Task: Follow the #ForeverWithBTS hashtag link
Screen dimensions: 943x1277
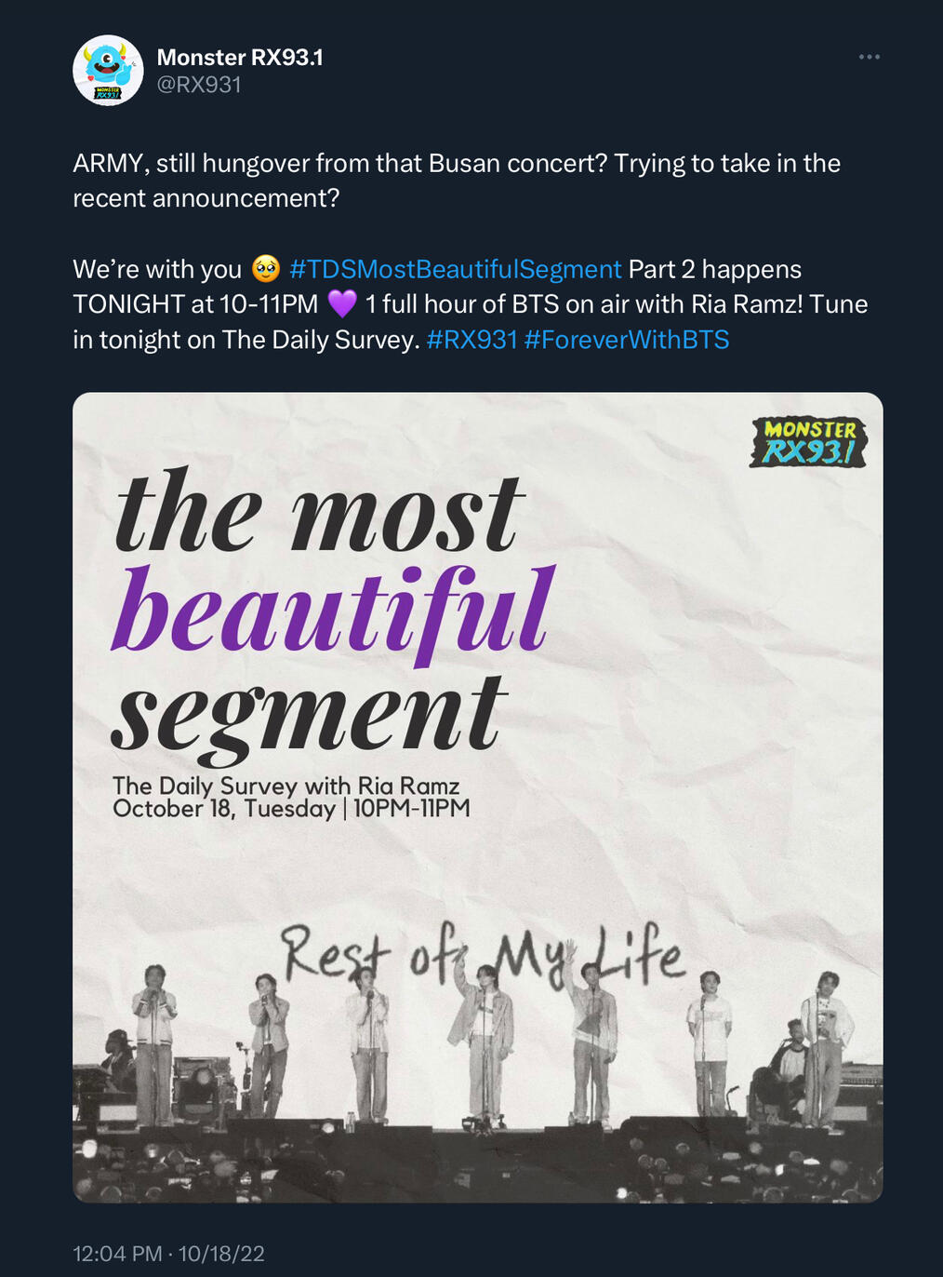Action: point(627,340)
